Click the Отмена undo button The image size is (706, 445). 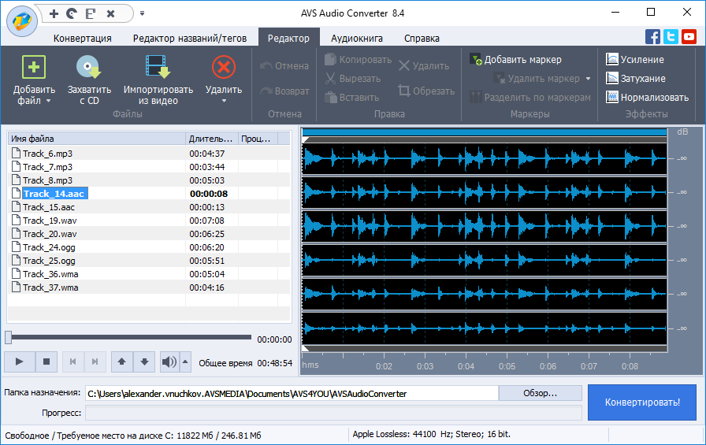[284, 66]
